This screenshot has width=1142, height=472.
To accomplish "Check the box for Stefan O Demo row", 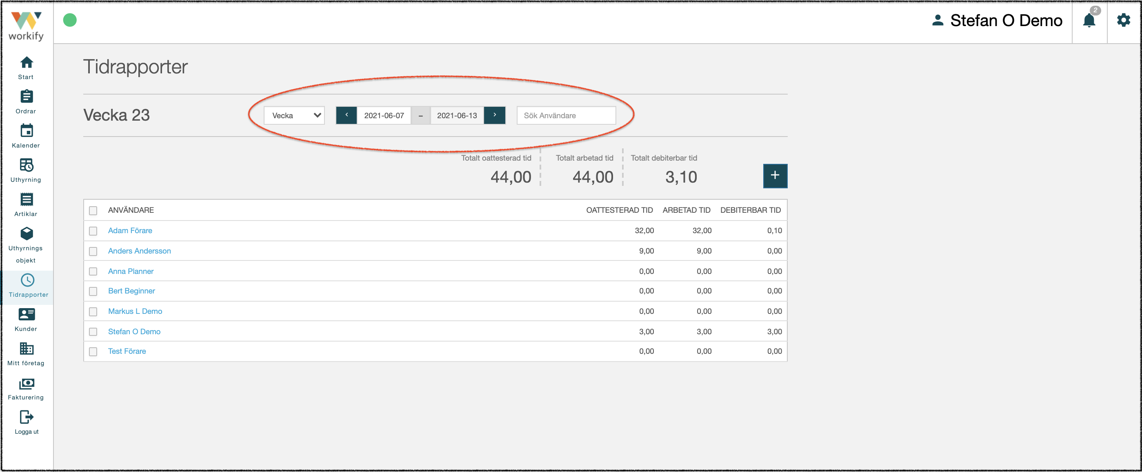I will tap(93, 332).
